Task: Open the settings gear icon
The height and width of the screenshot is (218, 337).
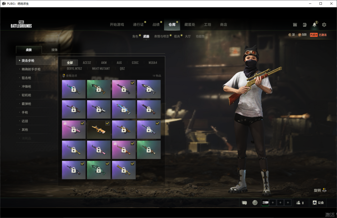Action: [324, 25]
